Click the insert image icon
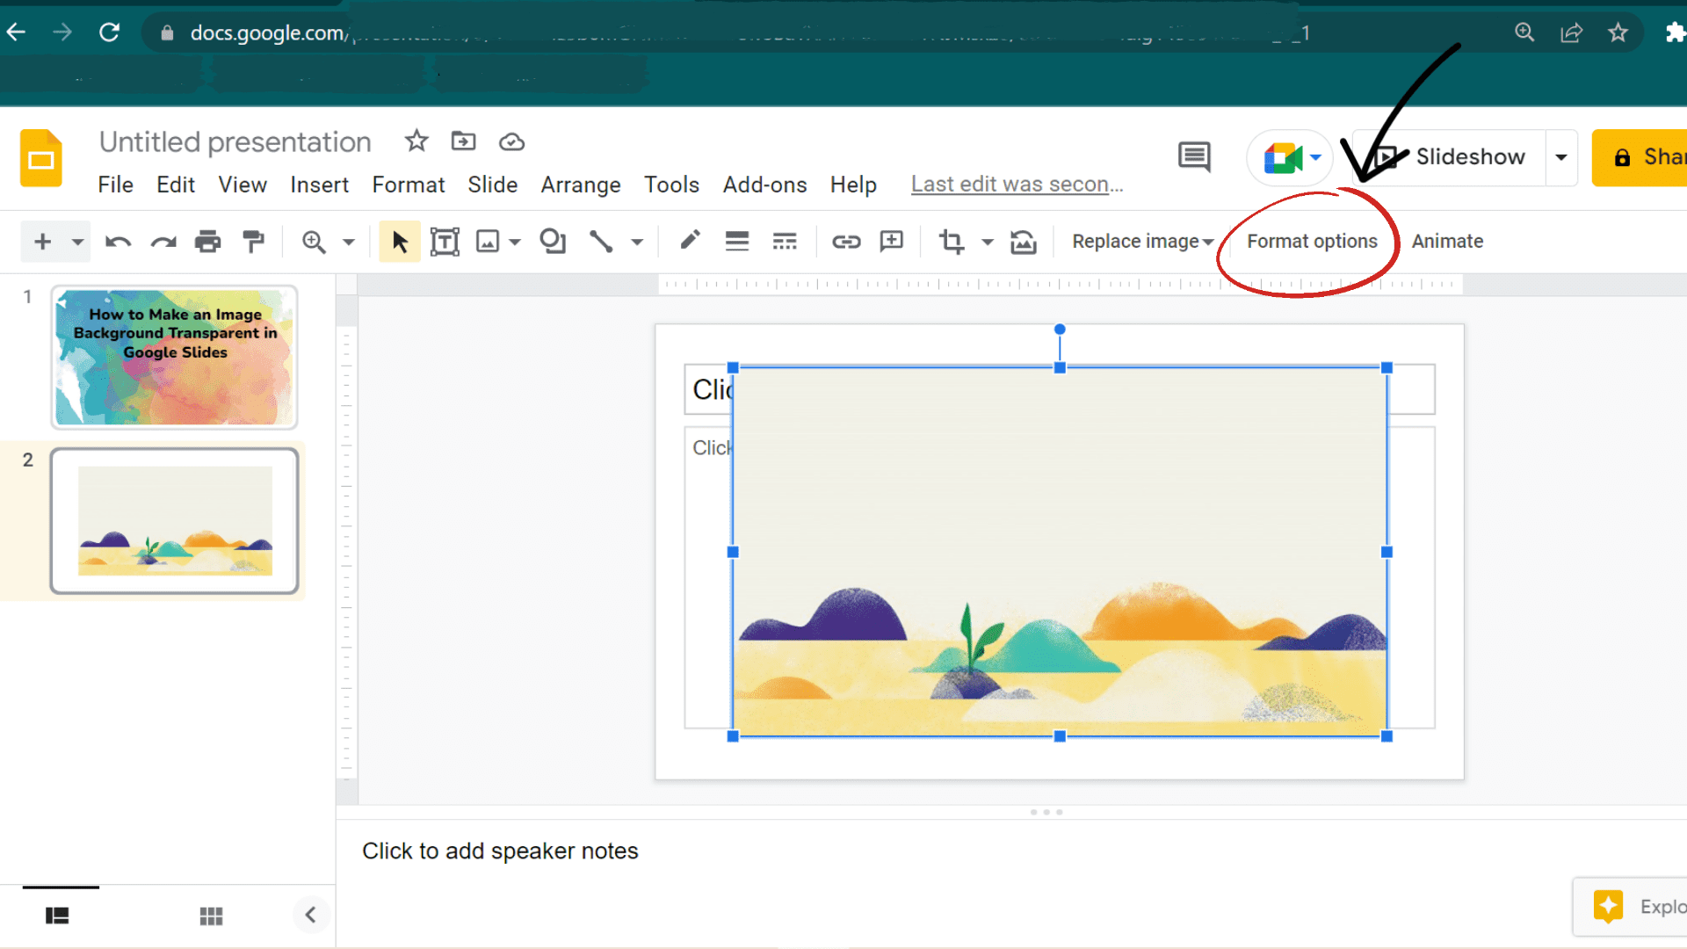The width and height of the screenshot is (1687, 949). pos(488,241)
